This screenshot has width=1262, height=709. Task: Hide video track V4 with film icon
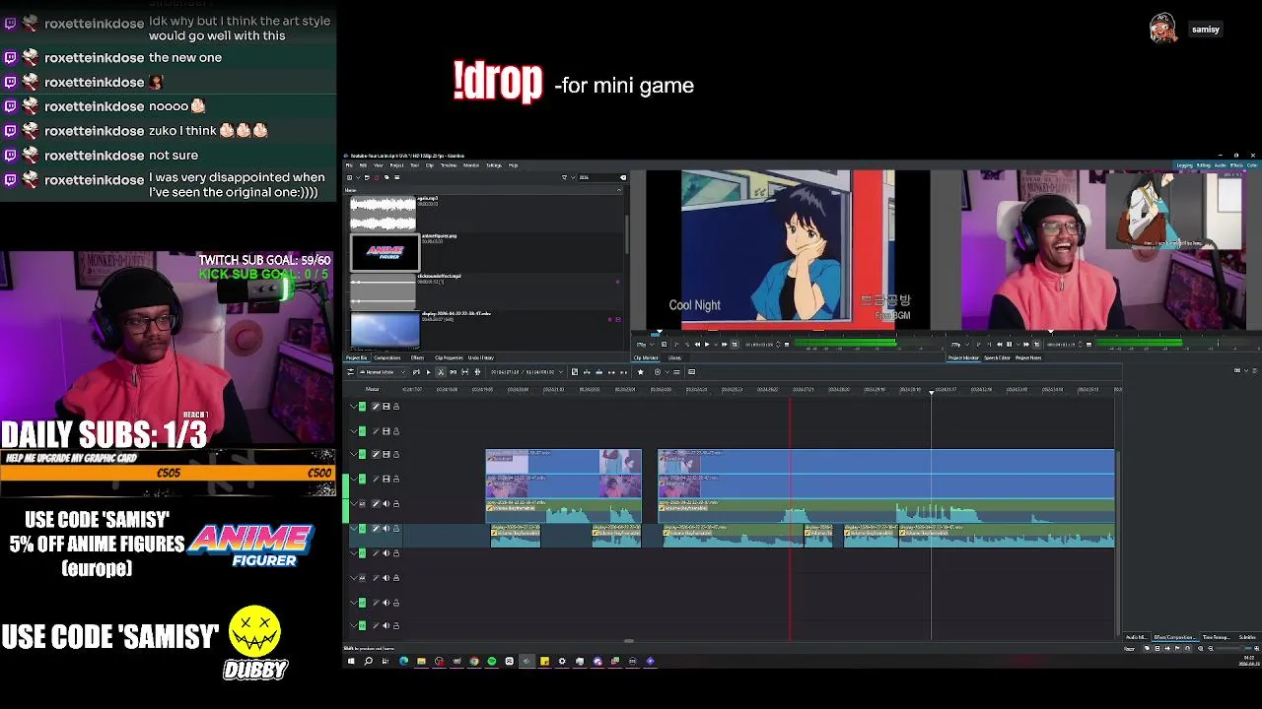pyautogui.click(x=386, y=406)
